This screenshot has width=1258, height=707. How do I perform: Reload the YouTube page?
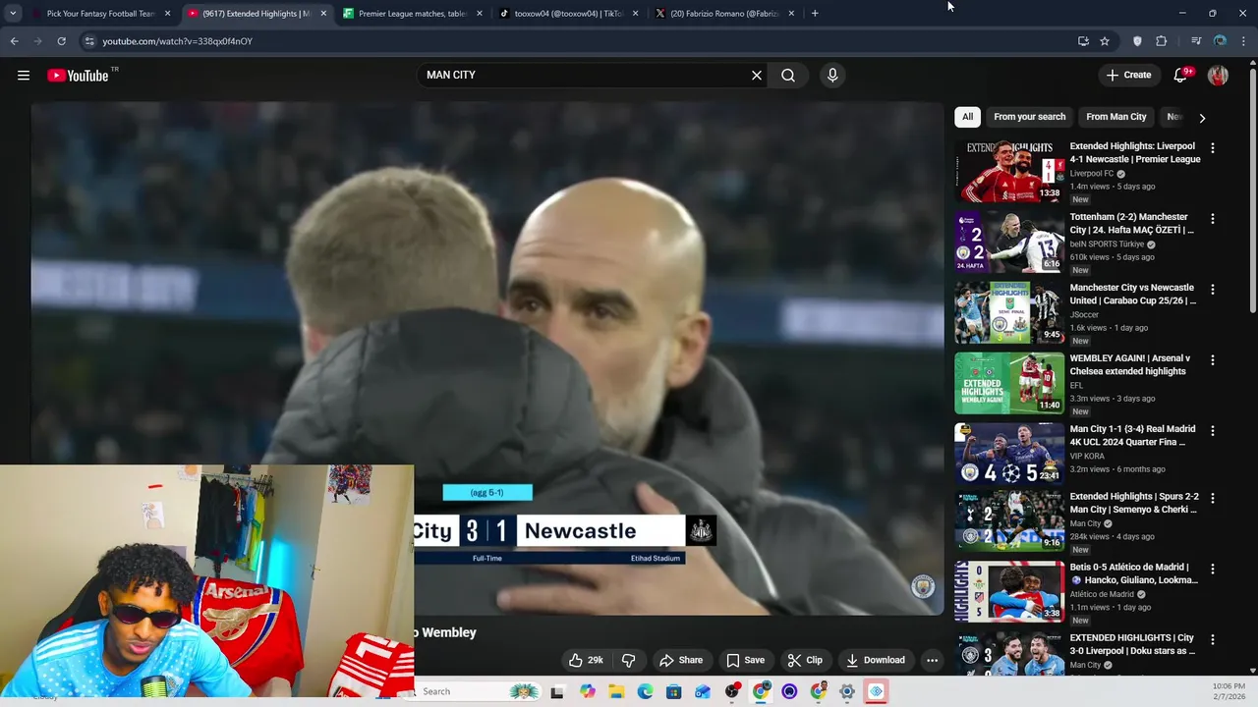[61, 41]
